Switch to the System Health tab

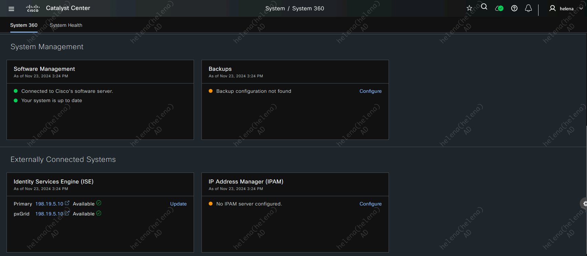click(66, 25)
